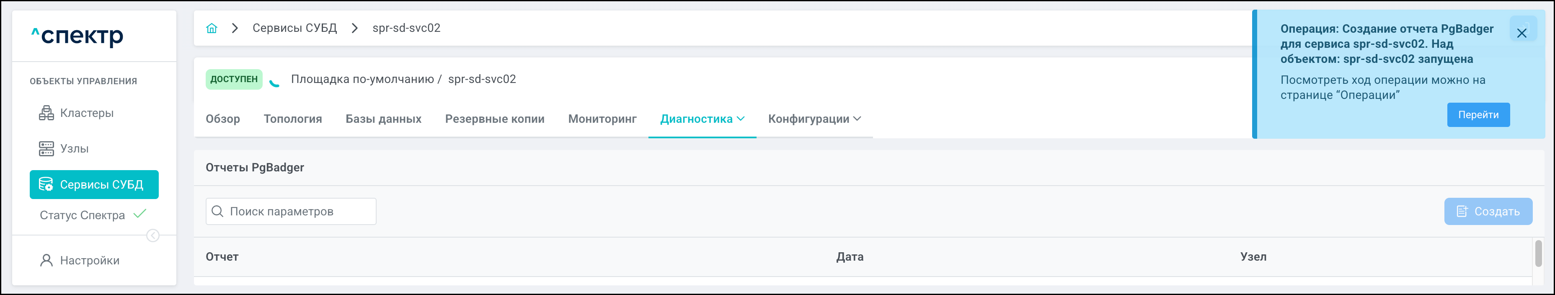Click the Спектр logo
Screen dimensions: 1555x295
click(x=77, y=36)
